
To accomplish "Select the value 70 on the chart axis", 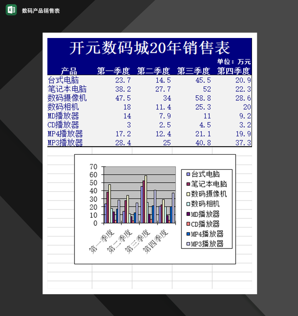I will pos(93,166).
